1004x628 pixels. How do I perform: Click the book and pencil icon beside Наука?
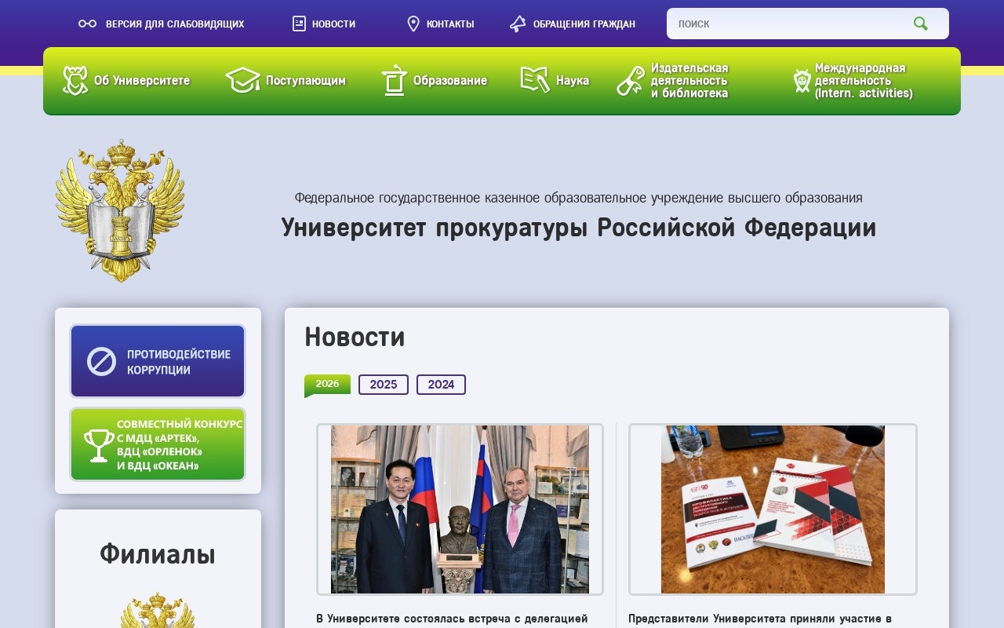(x=535, y=80)
